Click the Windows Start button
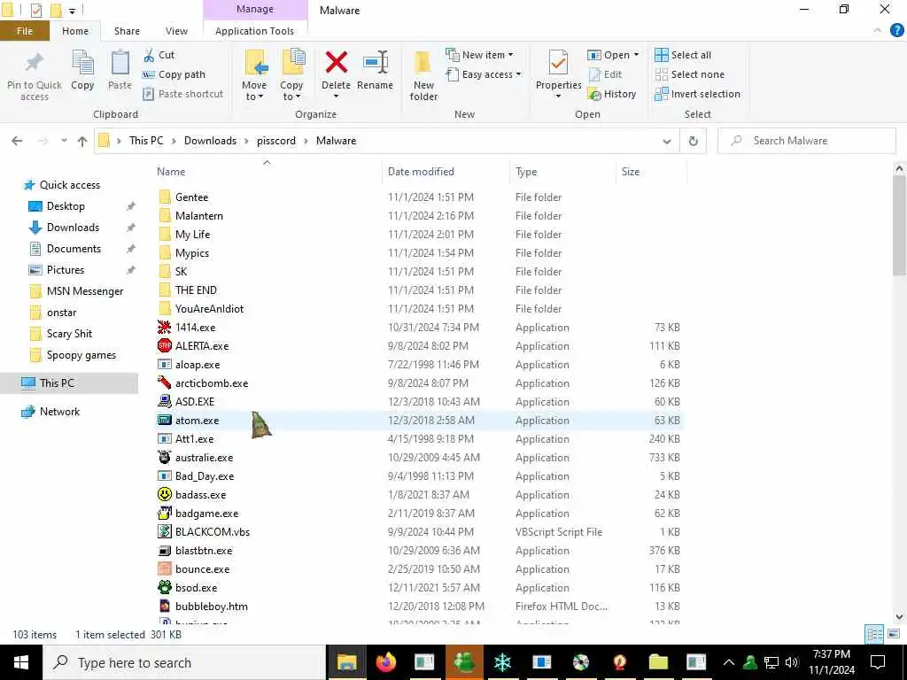Screen dimensions: 907x680 click(x=21, y=662)
